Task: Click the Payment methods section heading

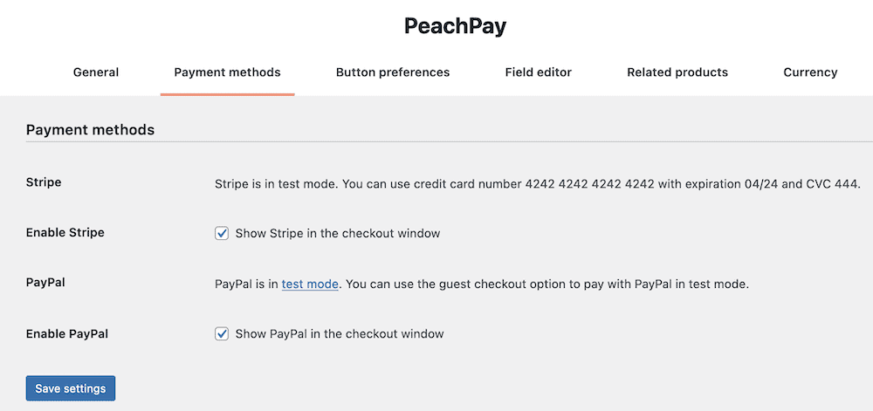Action: tap(90, 130)
